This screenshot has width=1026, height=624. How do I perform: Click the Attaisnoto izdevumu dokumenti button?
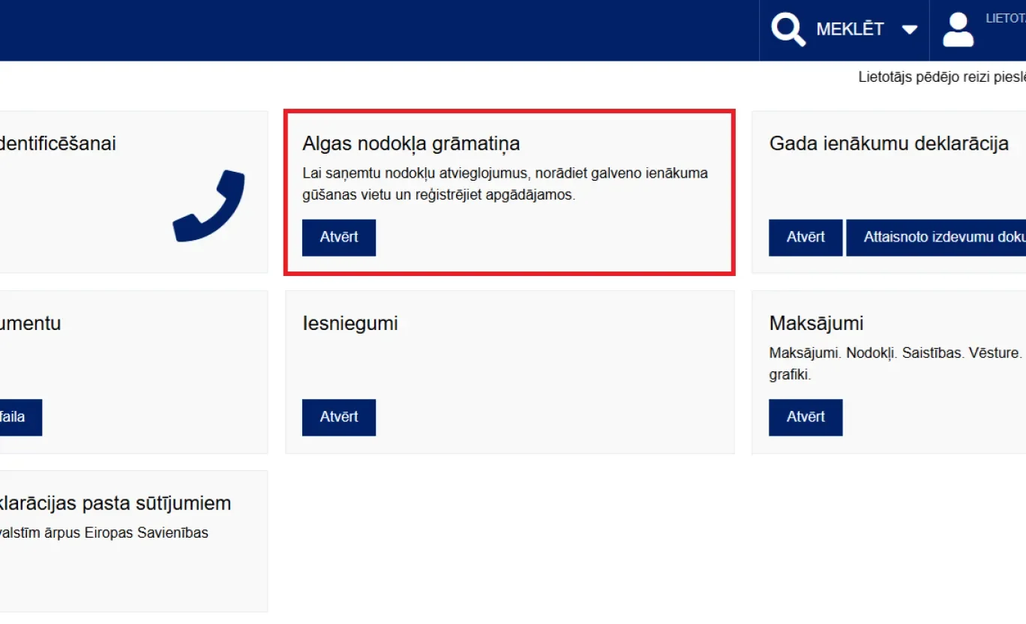pyautogui.click(x=937, y=237)
